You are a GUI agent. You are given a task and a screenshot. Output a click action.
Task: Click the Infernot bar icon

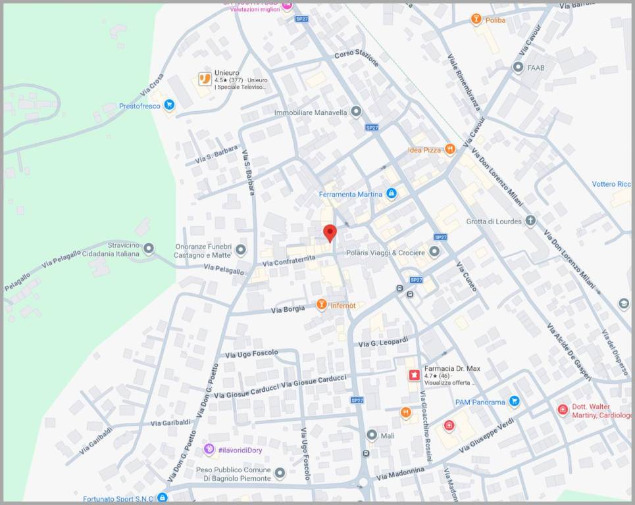point(322,304)
